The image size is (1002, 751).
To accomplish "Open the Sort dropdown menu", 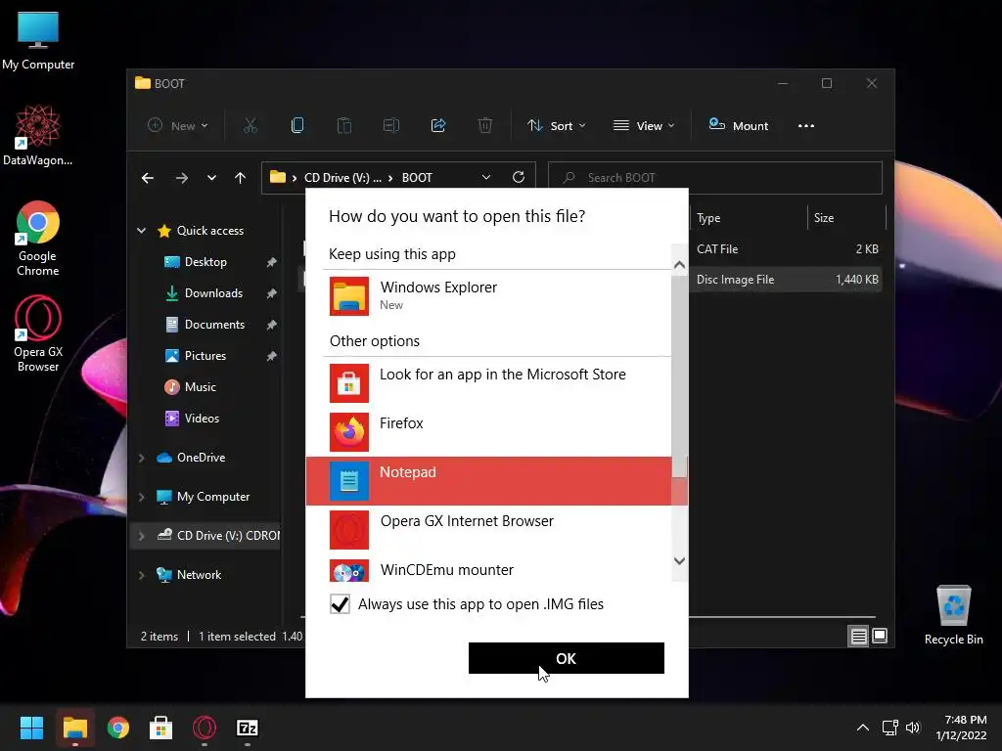I will point(556,126).
